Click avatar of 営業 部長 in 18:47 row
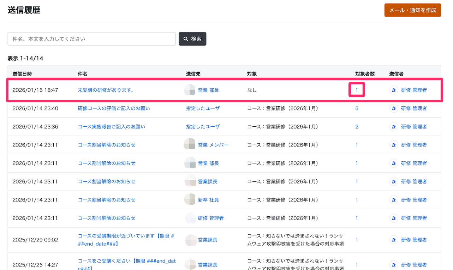Screen dimensions: 453x270 tap(190, 90)
